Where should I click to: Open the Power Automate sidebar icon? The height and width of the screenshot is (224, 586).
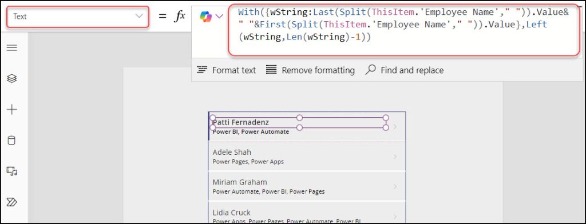click(12, 202)
